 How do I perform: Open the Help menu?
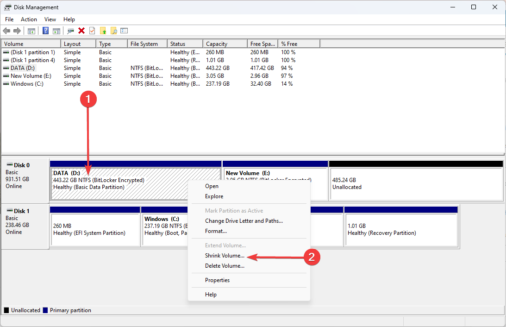69,19
